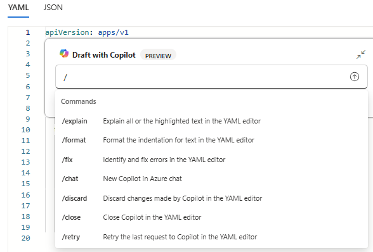Click line number 12 in gutter

25,151
